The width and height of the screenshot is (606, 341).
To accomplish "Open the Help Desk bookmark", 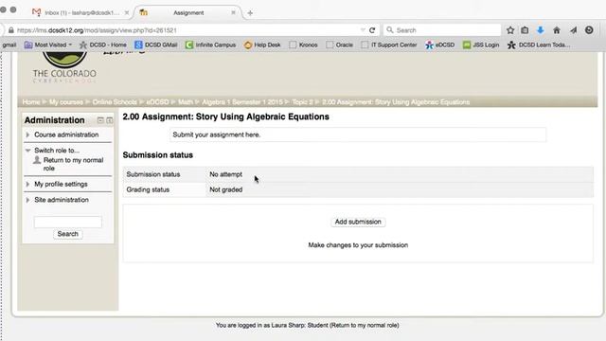I will pyautogui.click(x=262, y=45).
